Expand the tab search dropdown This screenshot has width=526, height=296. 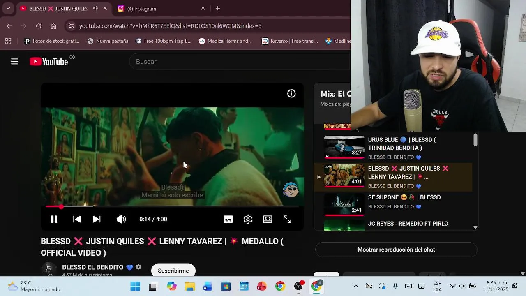[8, 8]
